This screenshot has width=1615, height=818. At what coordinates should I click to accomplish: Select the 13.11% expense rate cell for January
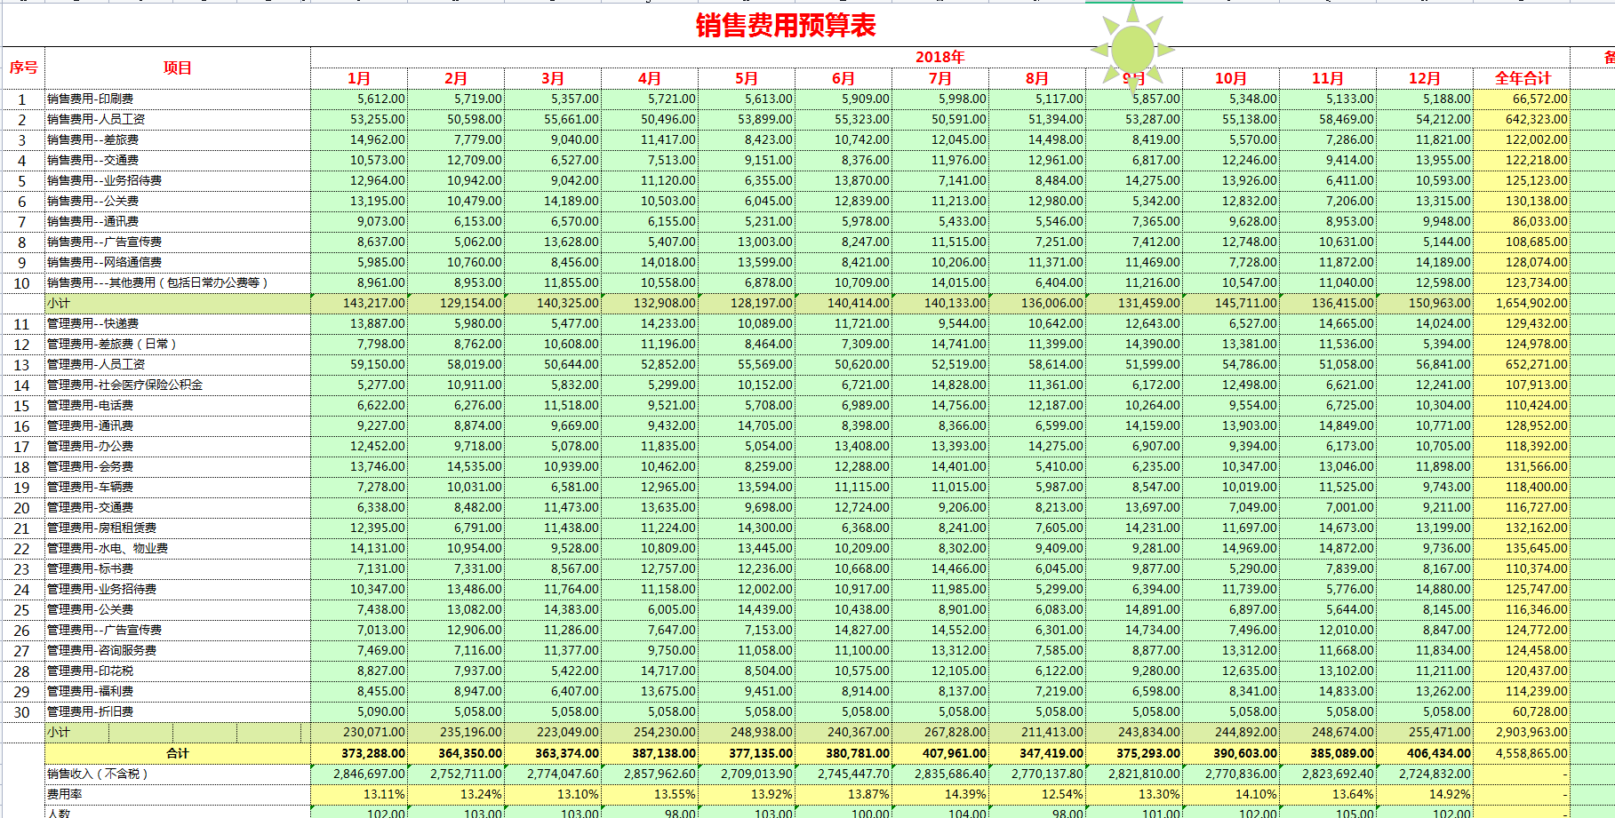[x=377, y=793]
